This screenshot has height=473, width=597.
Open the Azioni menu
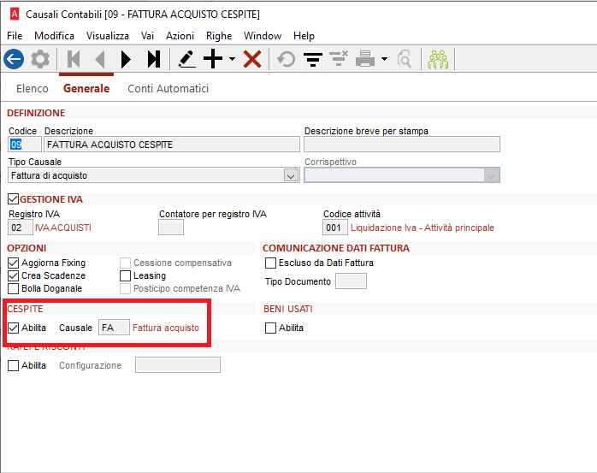click(x=180, y=36)
